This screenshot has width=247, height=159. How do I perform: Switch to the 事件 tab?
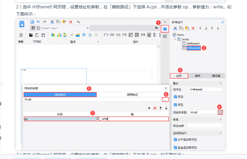(x=197, y=76)
